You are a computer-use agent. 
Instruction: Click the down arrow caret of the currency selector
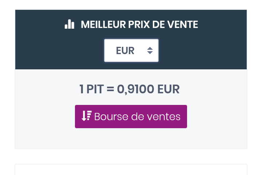150,53
